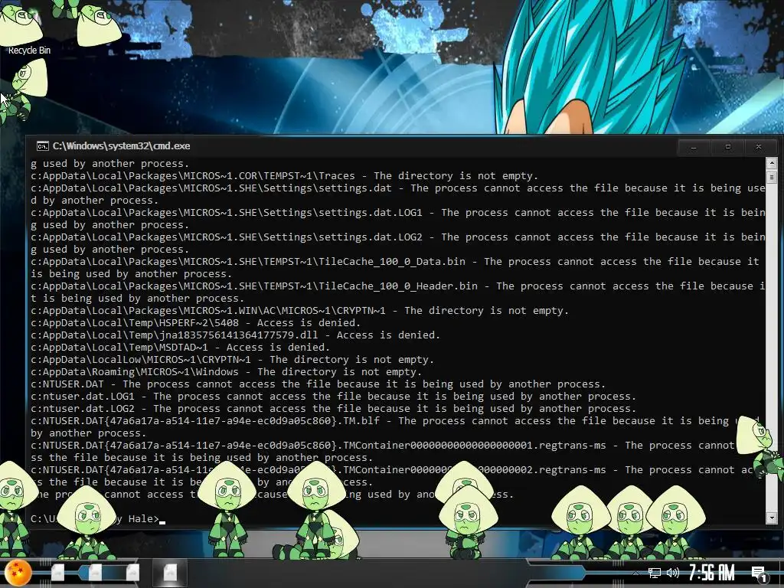
Task: Show hidden system tray icons chevron
Action: [635, 573]
